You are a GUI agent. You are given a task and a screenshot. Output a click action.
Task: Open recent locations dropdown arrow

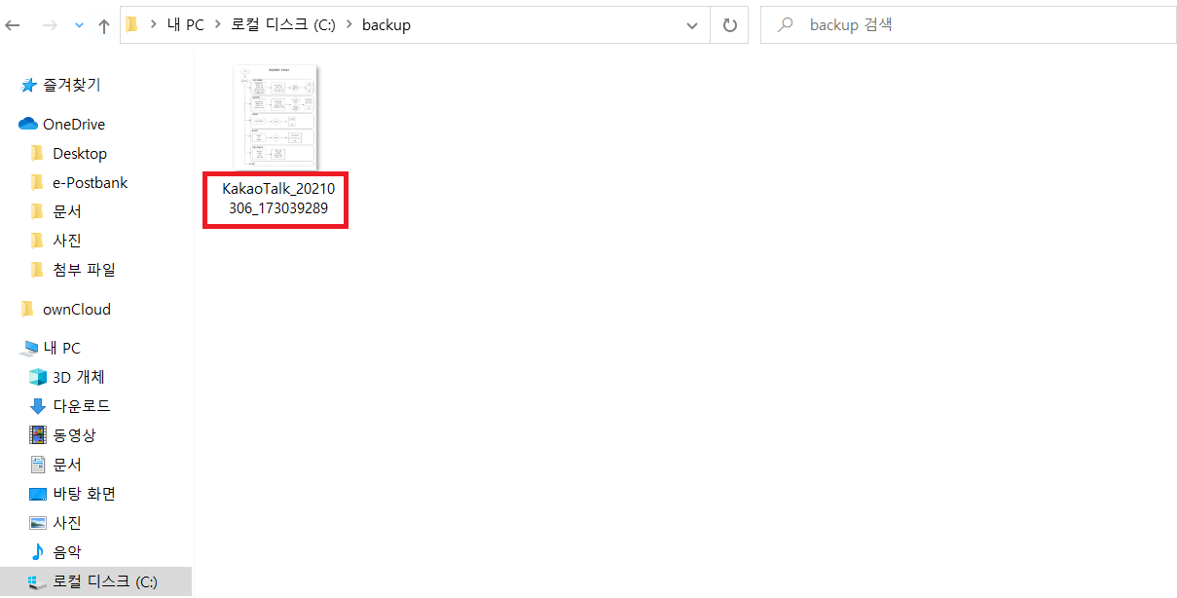pyautogui.click(x=79, y=26)
